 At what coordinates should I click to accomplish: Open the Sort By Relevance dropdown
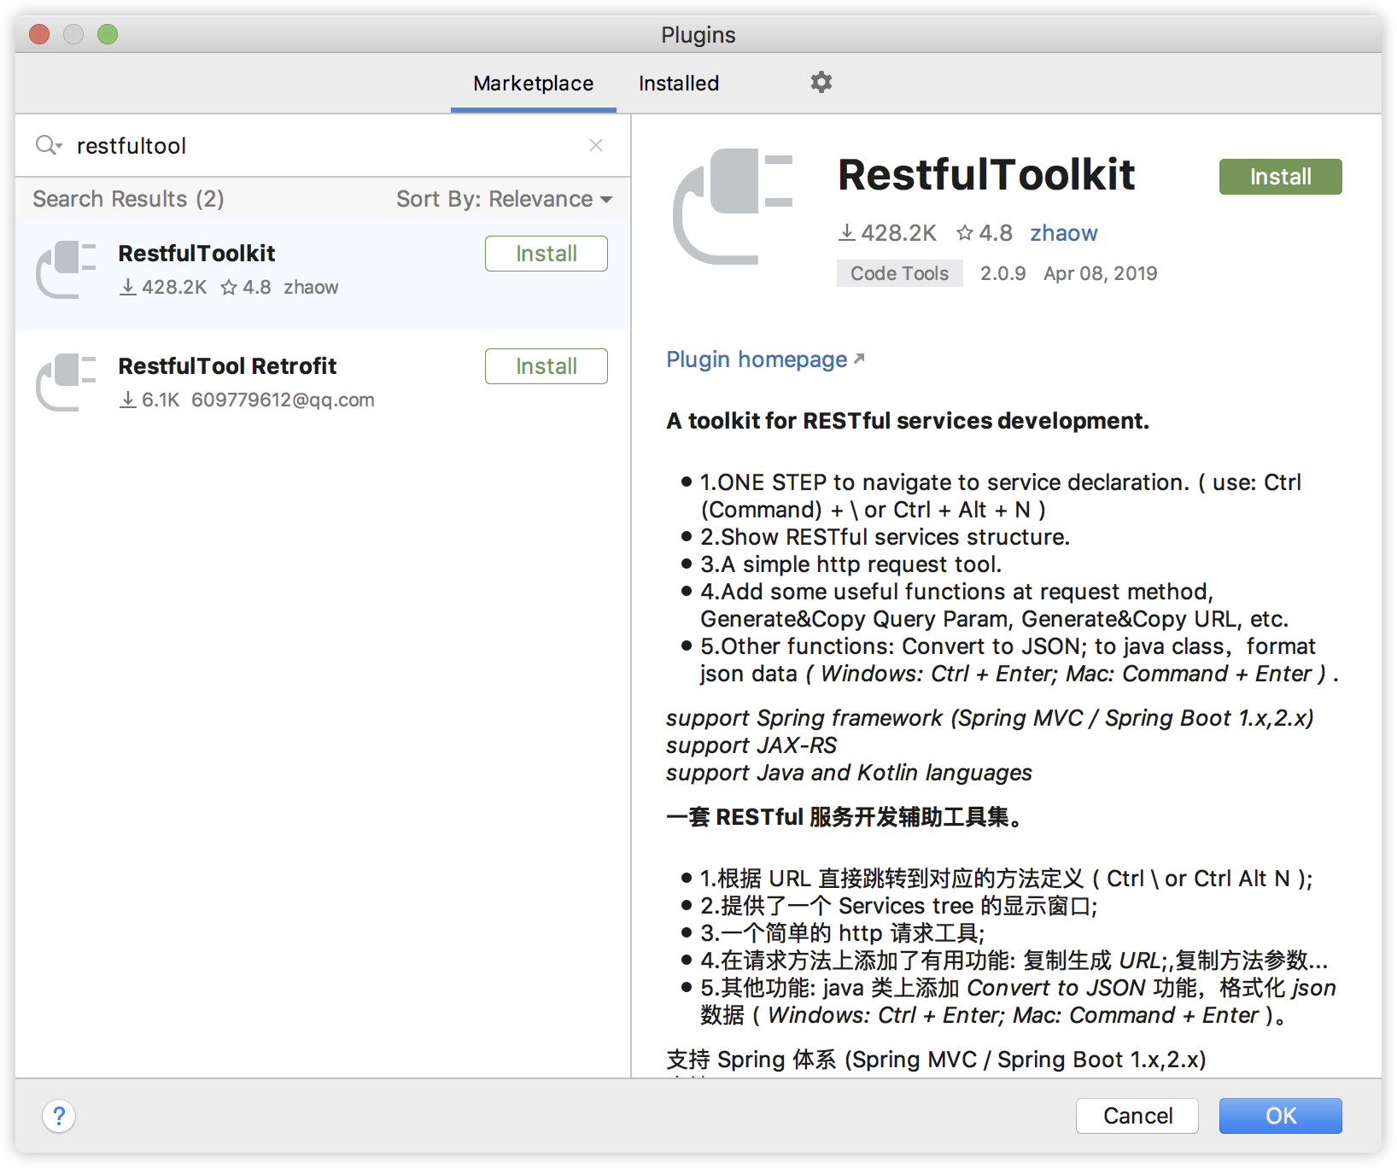pyautogui.click(x=504, y=199)
